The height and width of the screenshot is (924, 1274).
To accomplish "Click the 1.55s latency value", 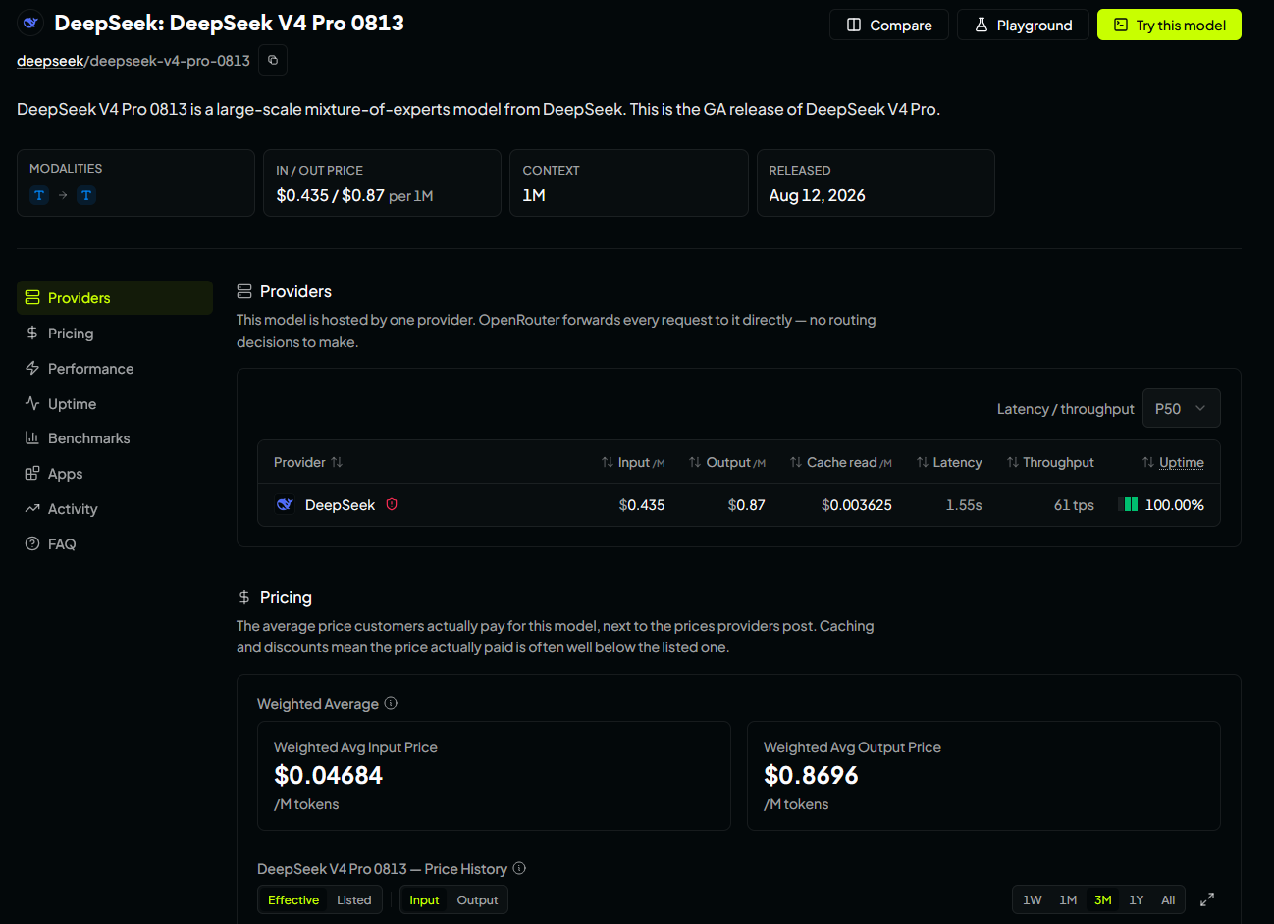I will click(964, 505).
